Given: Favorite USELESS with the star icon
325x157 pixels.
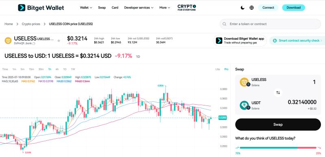Looking at the screenshot, I should tap(58, 41).
